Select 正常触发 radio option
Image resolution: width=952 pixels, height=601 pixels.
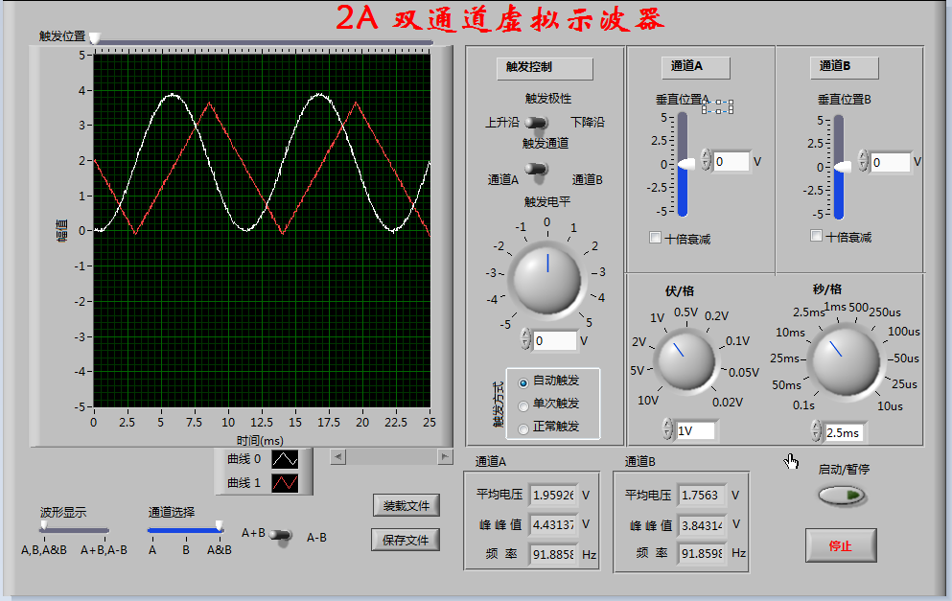(x=523, y=429)
